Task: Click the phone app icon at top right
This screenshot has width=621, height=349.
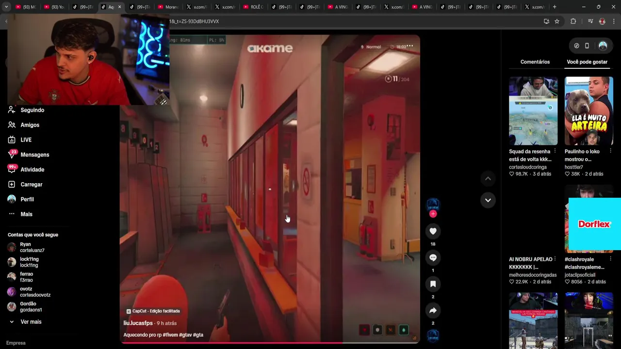Action: (587, 46)
